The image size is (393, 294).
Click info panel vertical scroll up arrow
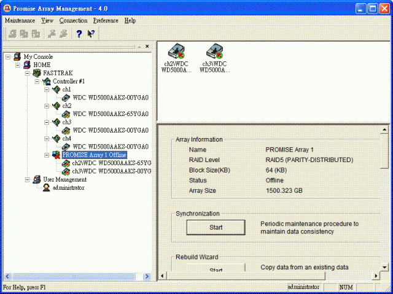pyautogui.click(x=384, y=130)
